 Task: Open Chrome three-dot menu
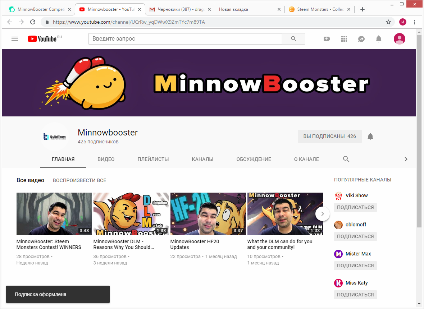[x=414, y=22]
